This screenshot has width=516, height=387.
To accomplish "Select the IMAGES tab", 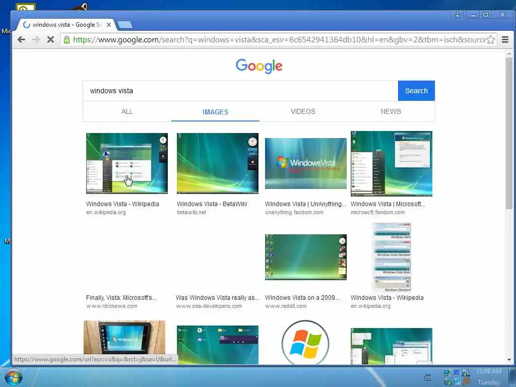I will pos(215,112).
